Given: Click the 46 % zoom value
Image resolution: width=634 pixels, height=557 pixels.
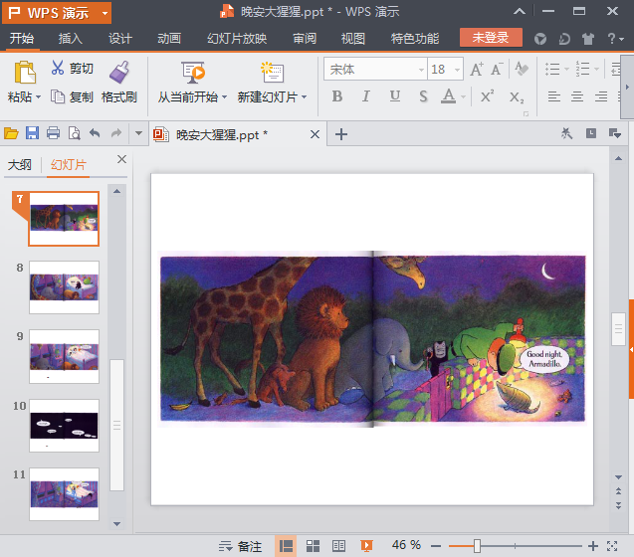Looking at the screenshot, I should coord(406,545).
